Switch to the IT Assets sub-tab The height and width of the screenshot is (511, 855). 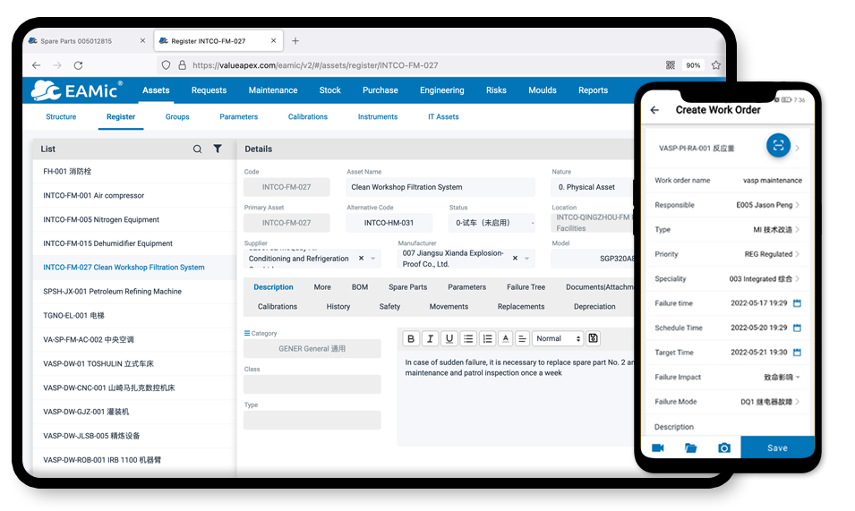tap(443, 116)
